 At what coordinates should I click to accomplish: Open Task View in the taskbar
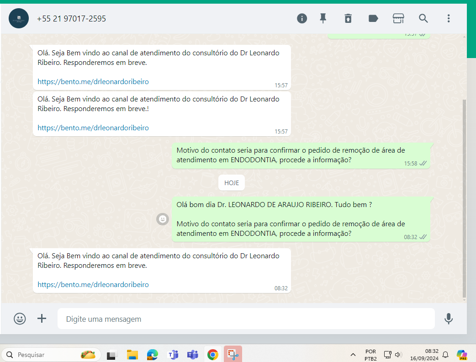pos(112,355)
